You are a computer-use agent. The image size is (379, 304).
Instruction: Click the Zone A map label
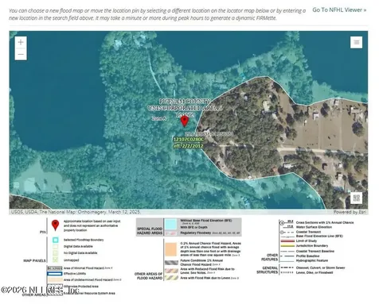pos(158,118)
